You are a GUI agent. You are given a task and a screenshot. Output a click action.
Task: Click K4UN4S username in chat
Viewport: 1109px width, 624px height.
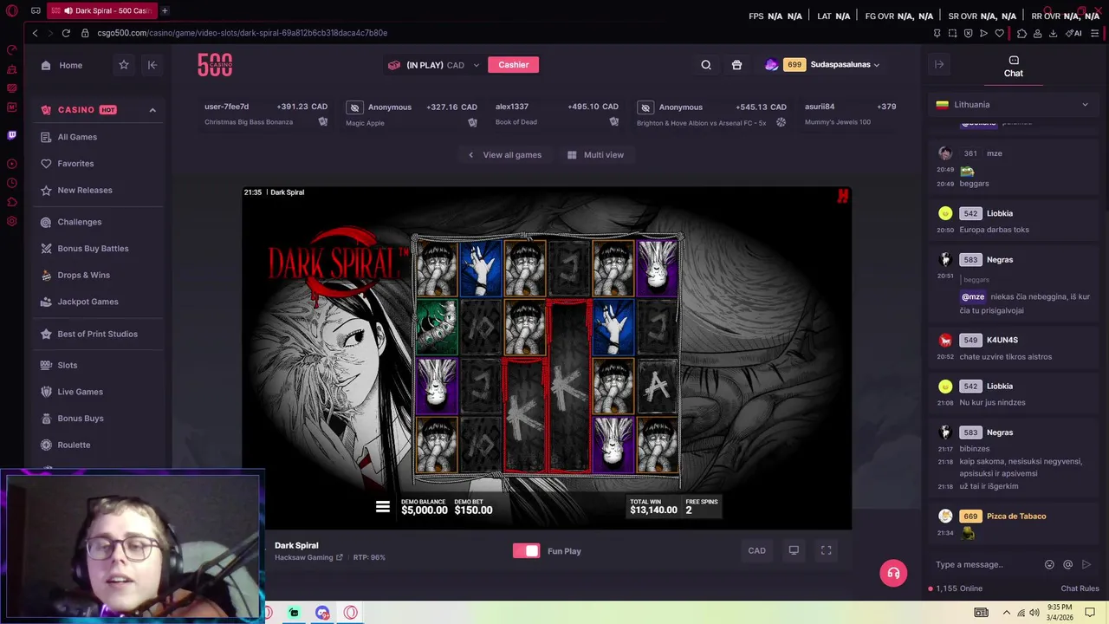1002,340
